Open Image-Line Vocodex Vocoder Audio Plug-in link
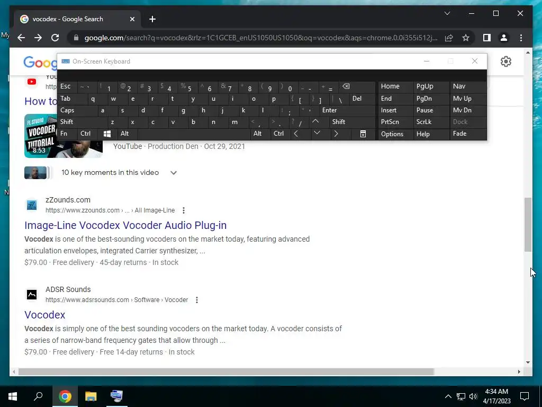This screenshot has height=407, width=542. [125, 225]
